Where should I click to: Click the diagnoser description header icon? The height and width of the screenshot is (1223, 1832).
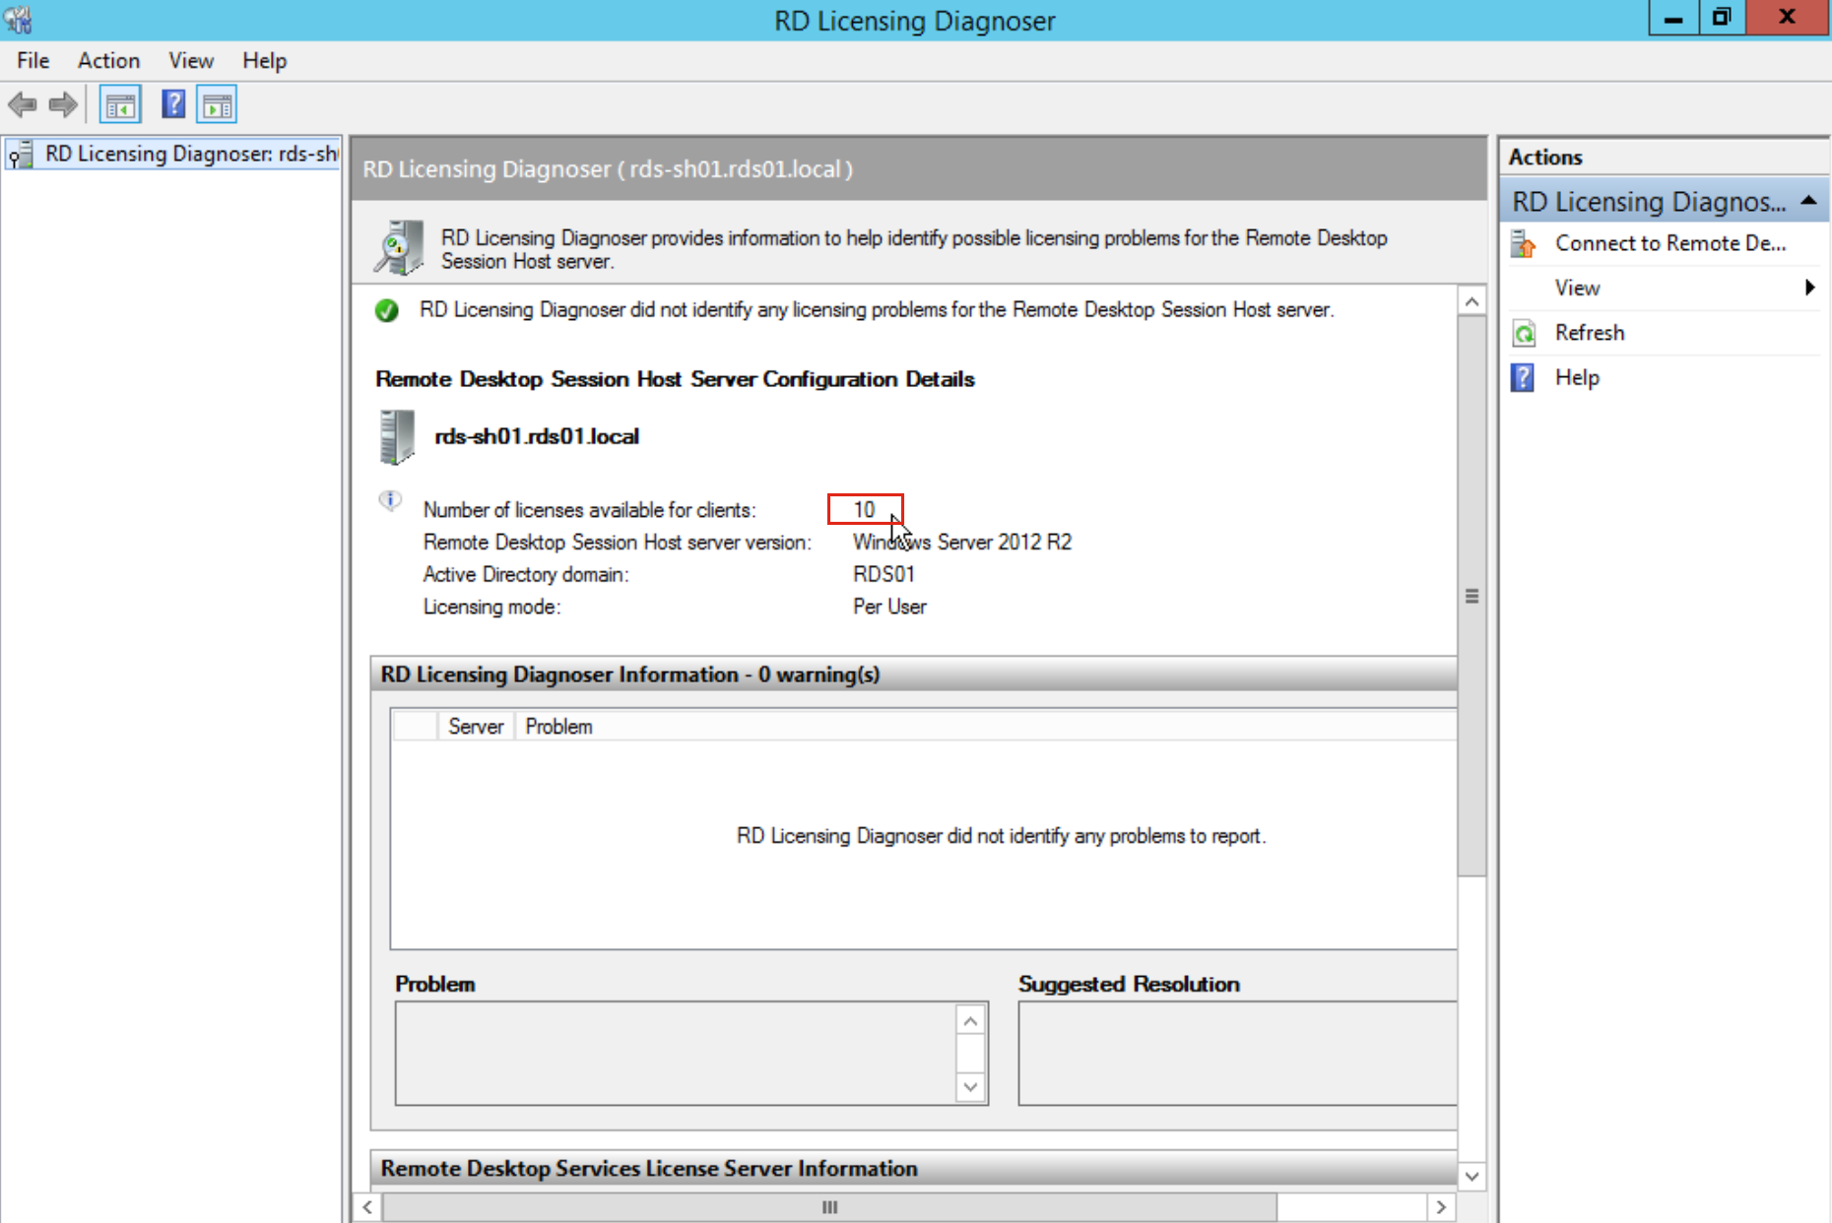[399, 247]
